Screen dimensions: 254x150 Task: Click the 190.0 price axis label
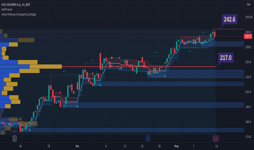248,107
